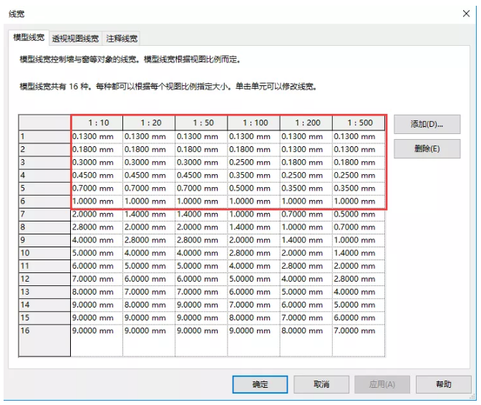Select row header 1
481x405 pixels.
pyautogui.click(x=44, y=136)
